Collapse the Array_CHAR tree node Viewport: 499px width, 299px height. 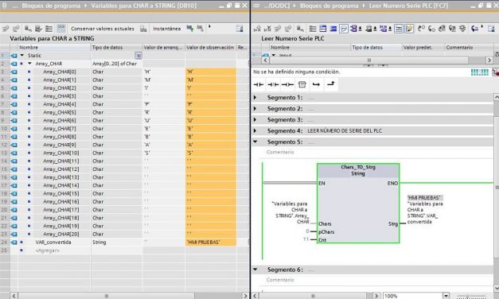pyautogui.click(x=29, y=64)
